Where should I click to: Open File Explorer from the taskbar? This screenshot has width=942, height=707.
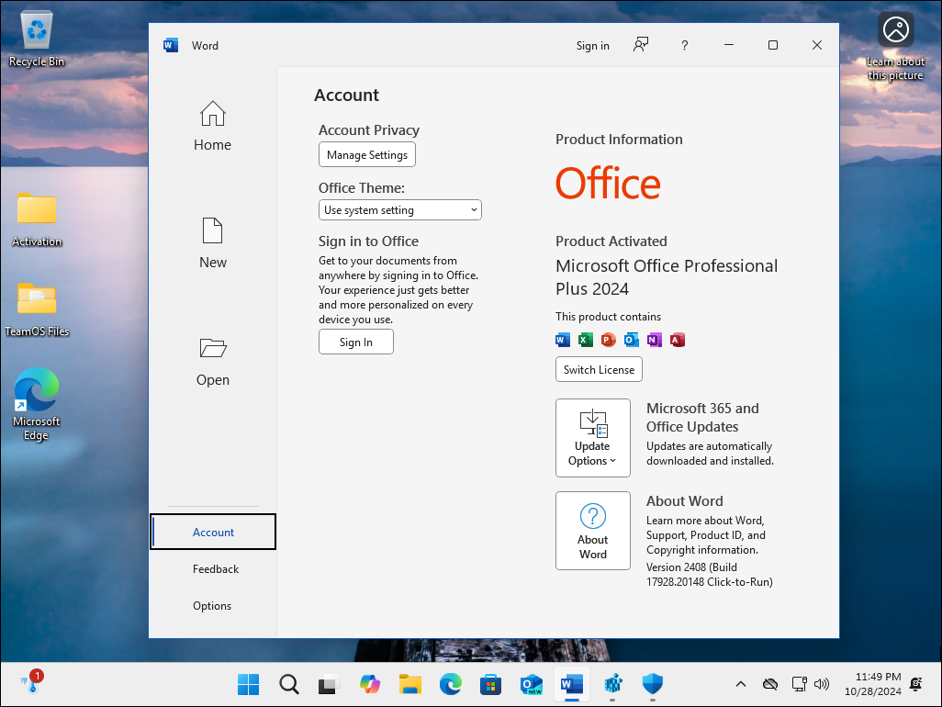point(409,684)
